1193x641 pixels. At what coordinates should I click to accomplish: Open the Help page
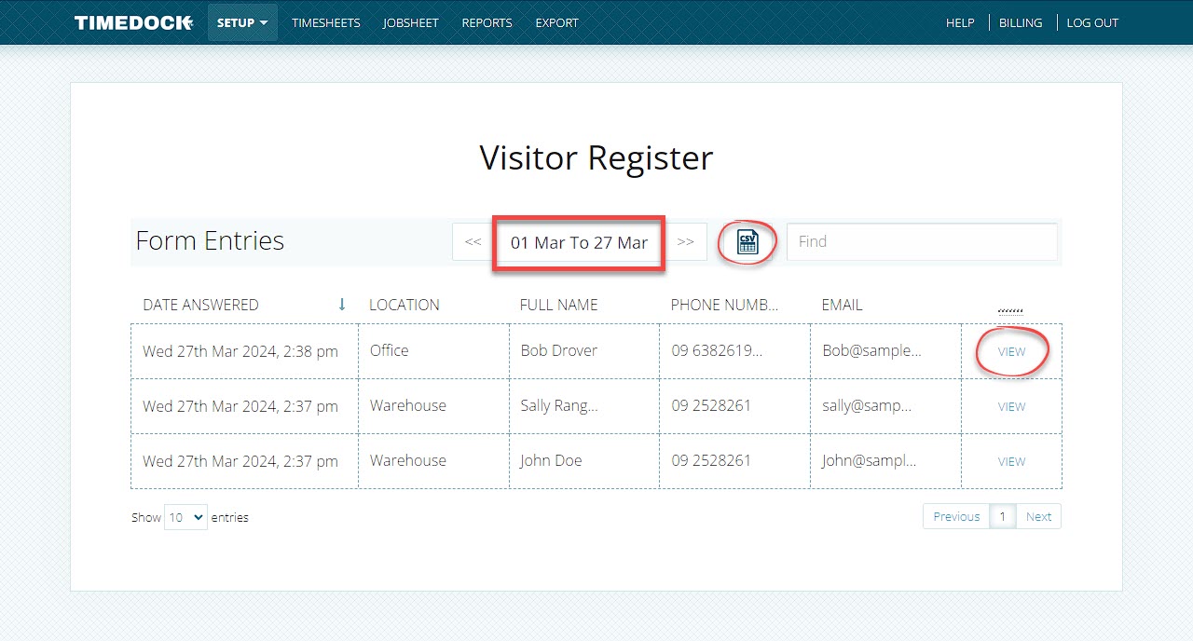pyautogui.click(x=959, y=22)
